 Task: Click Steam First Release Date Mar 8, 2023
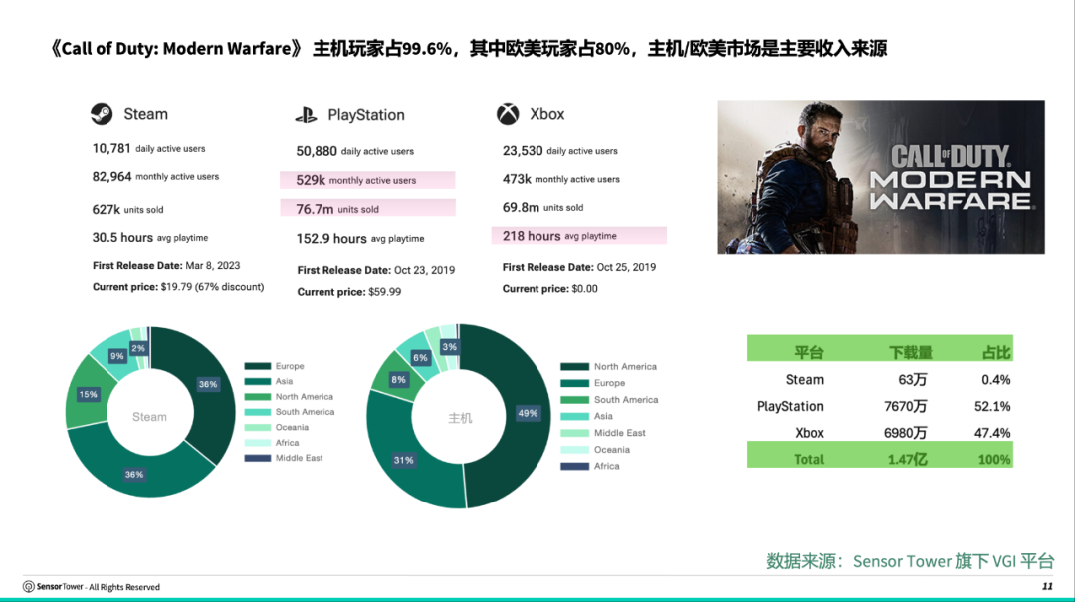166,266
